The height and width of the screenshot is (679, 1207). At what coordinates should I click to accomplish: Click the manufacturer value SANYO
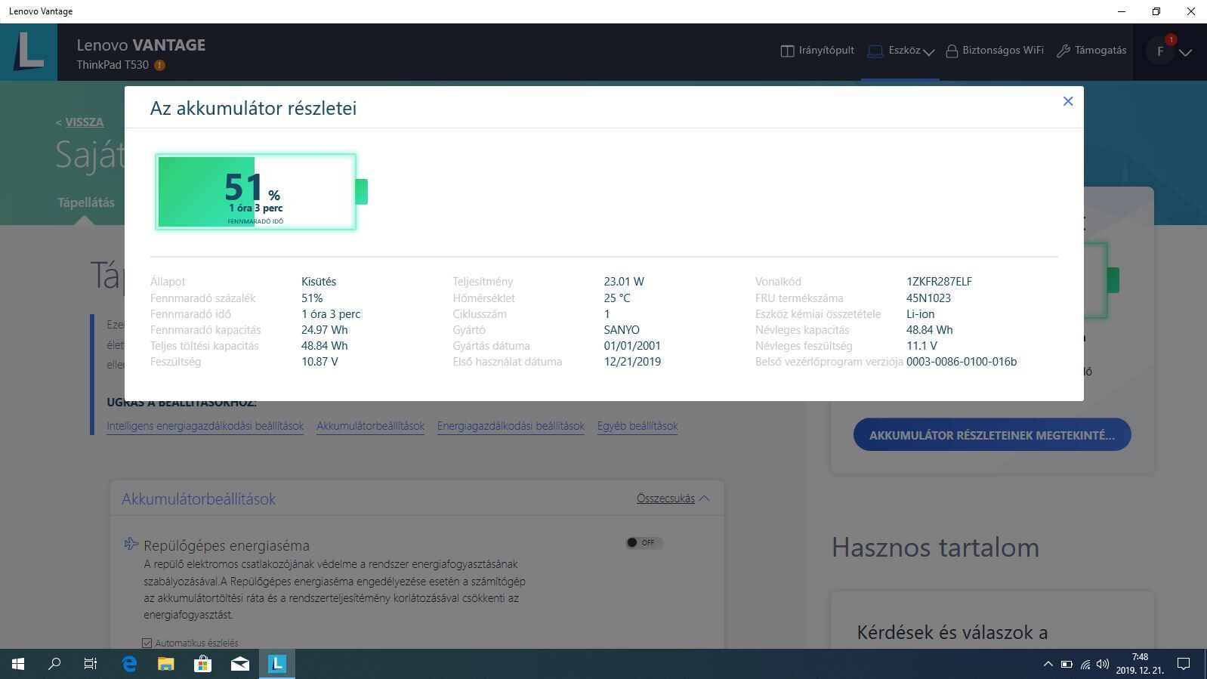click(x=622, y=330)
